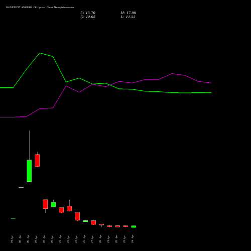Viewport: 251px width, 251px height.
Task: Select the high value H: 17.00
Action: point(129,13)
